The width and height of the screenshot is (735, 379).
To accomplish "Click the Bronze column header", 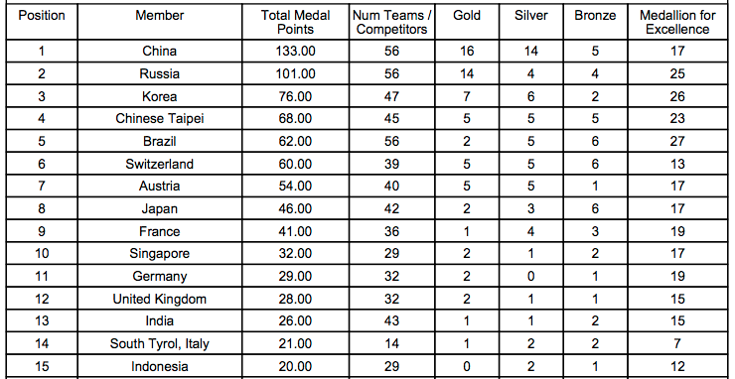I will [x=595, y=16].
